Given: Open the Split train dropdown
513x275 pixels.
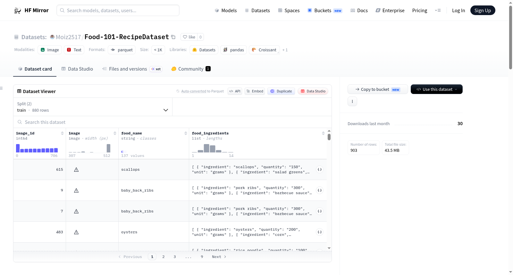Looking at the screenshot, I should (x=93, y=107).
